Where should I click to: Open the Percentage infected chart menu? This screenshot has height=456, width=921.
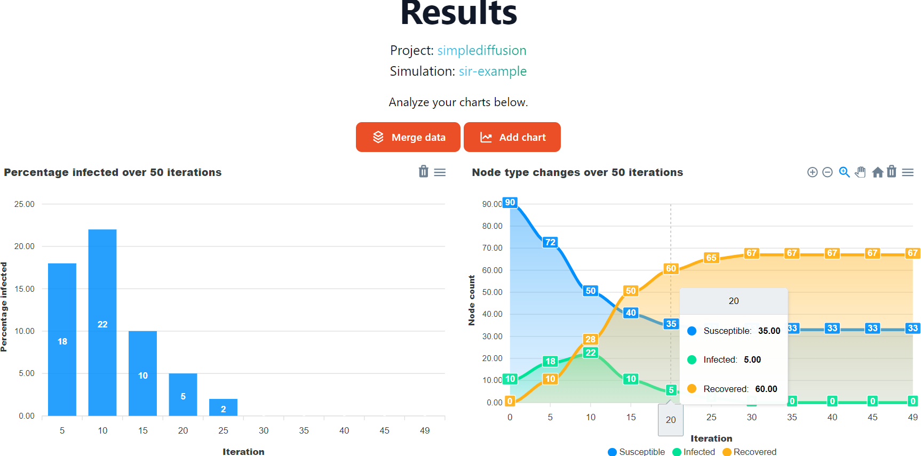440,172
